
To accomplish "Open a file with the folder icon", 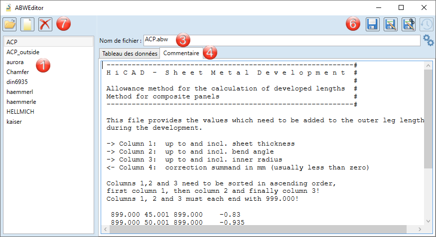I will tap(10, 24).
